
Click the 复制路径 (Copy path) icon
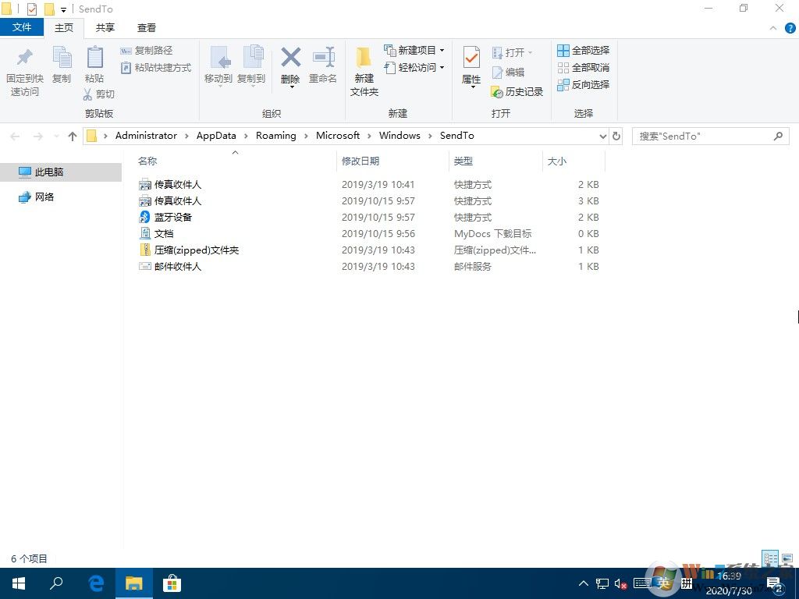click(x=149, y=50)
